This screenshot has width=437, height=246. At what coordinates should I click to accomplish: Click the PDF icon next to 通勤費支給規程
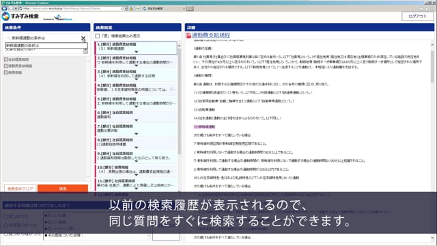click(188, 36)
